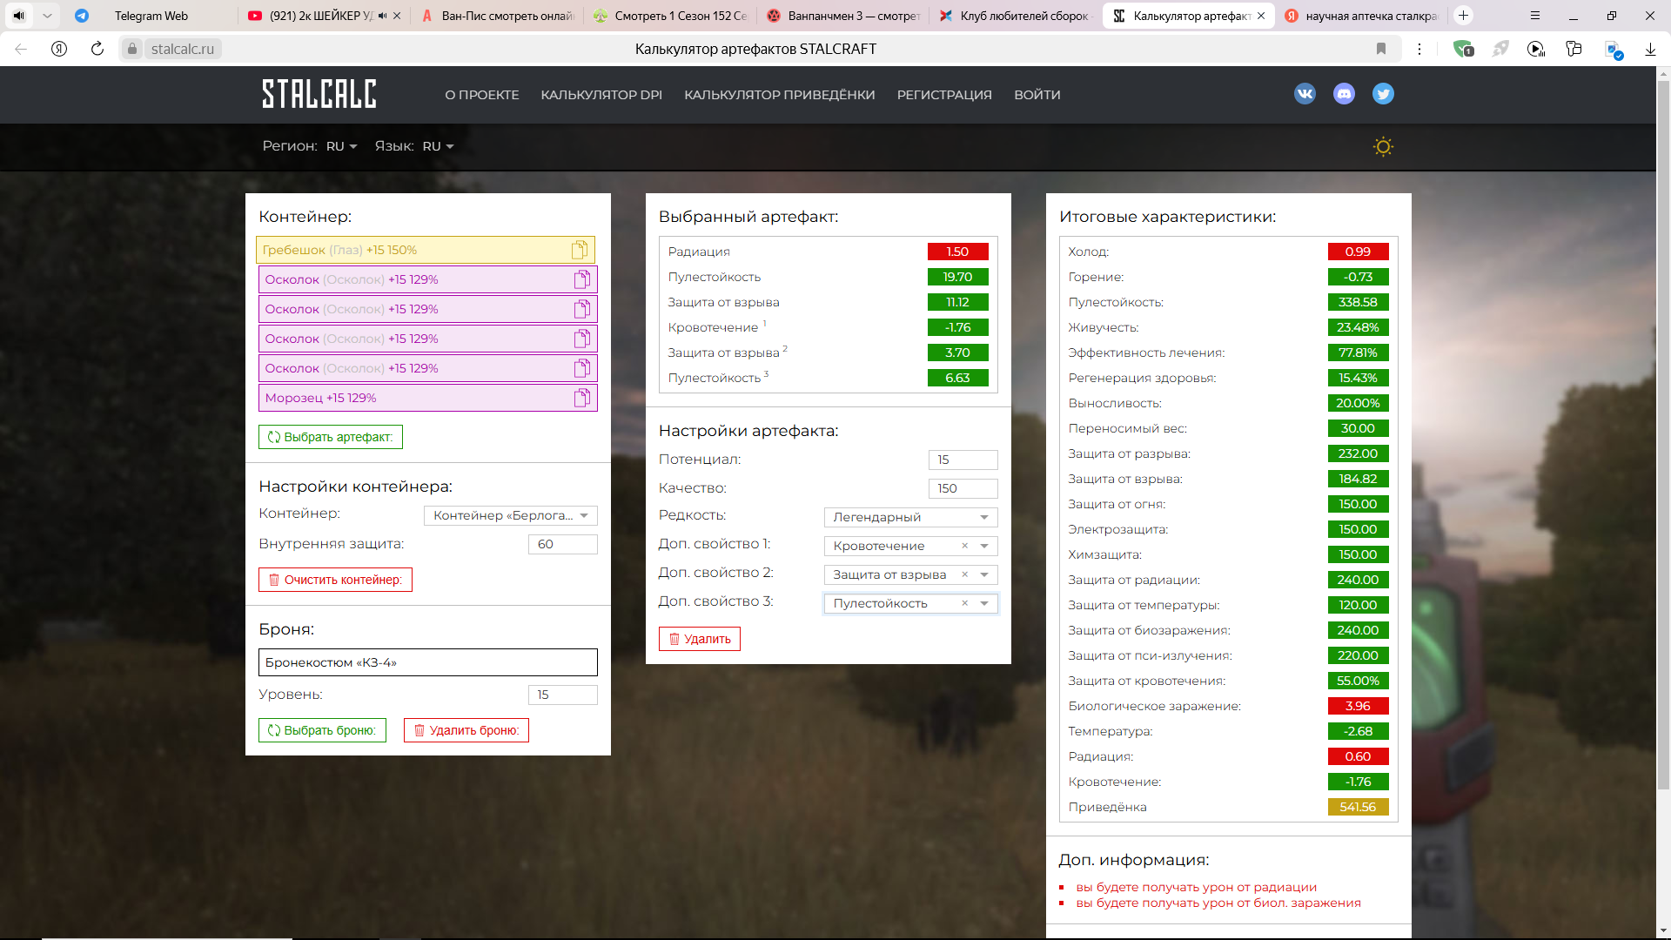Open the Редкость Легендарный dropdown

tap(910, 517)
